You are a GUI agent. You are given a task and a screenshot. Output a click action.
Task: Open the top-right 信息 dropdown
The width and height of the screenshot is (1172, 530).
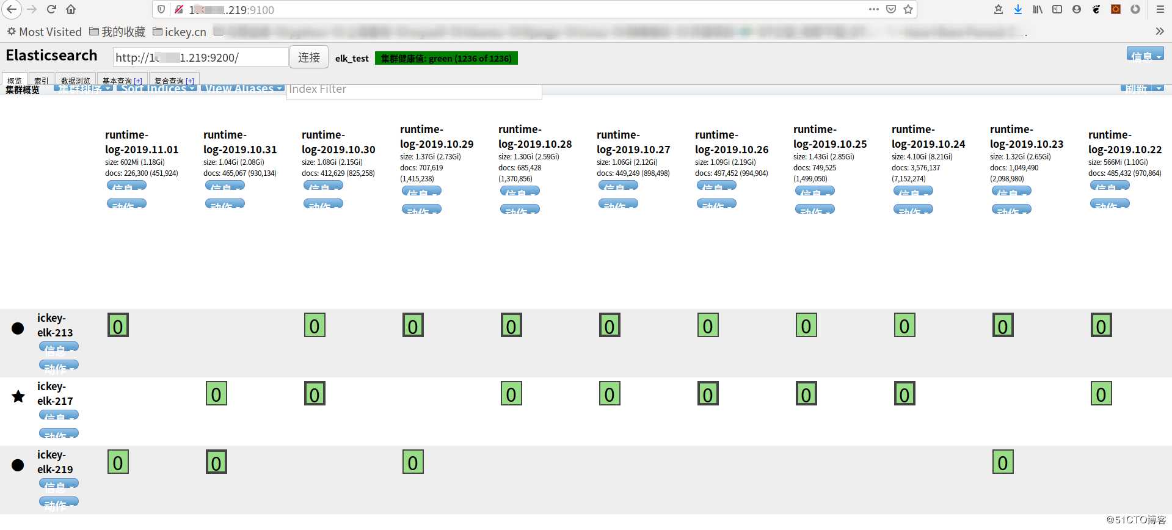1145,54
